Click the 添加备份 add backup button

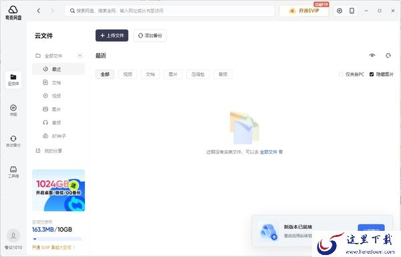pyautogui.click(x=150, y=35)
